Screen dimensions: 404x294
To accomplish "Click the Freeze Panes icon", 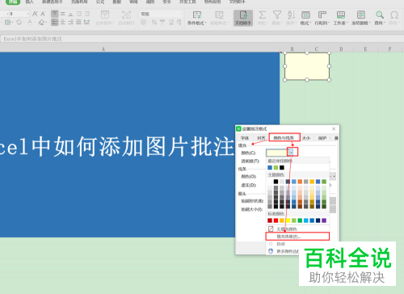I will coord(361,15).
